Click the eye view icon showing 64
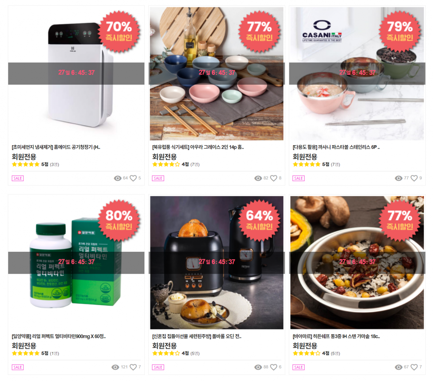 pyautogui.click(x=118, y=178)
